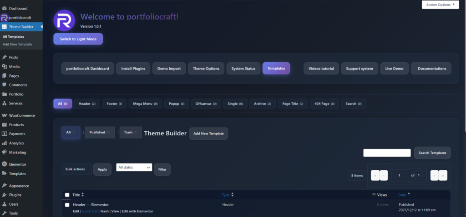Click the Edit with Elementor link
Screen dimensions: 466x217
pyautogui.click(x=137, y=211)
